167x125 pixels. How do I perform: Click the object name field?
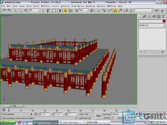coord(150,21)
